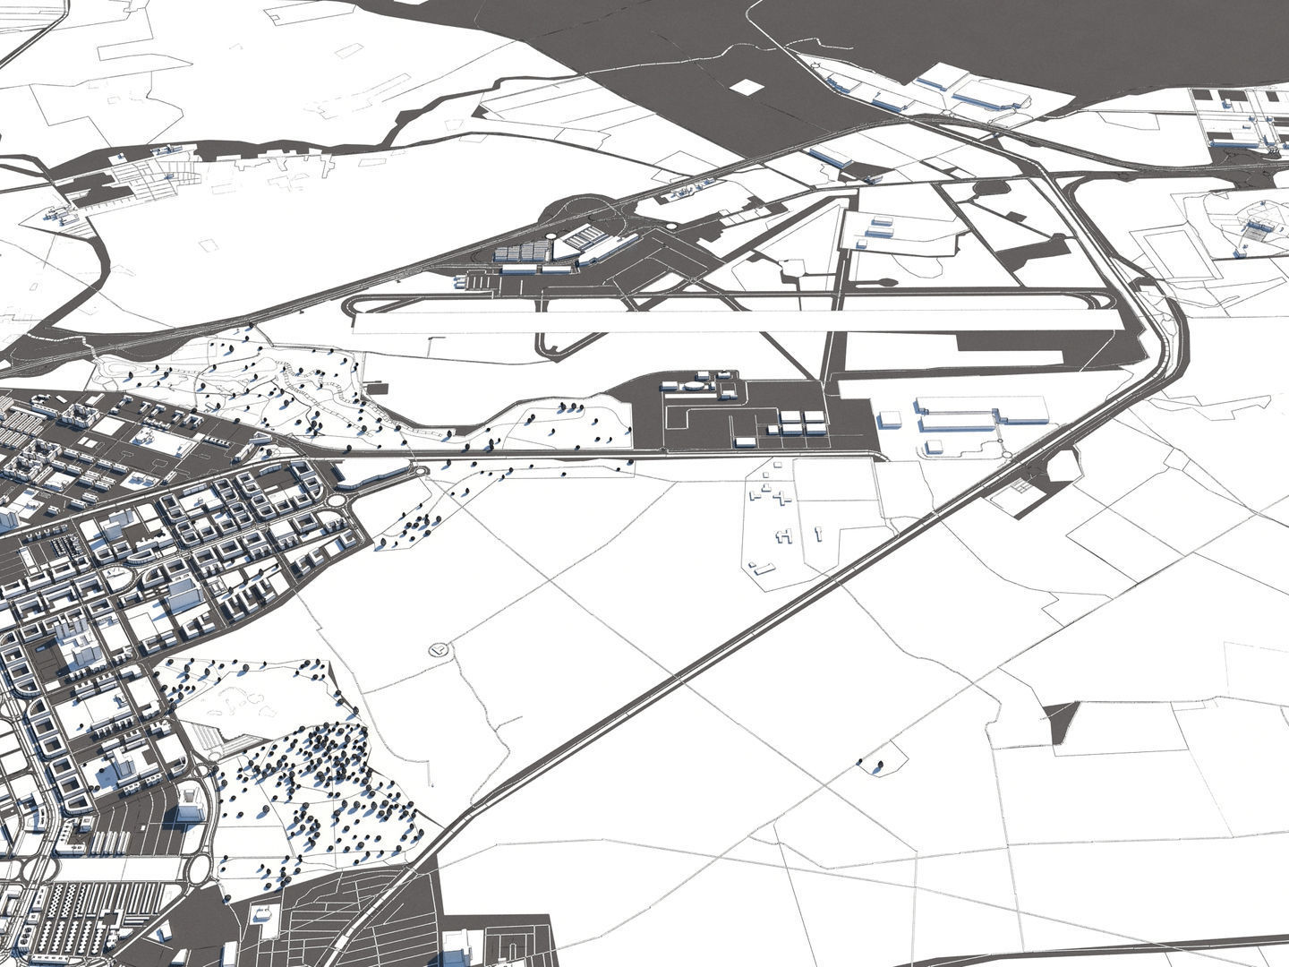Select the small circular marker in the central field
Image resolution: width=1289 pixels, height=967 pixels.
point(439,650)
